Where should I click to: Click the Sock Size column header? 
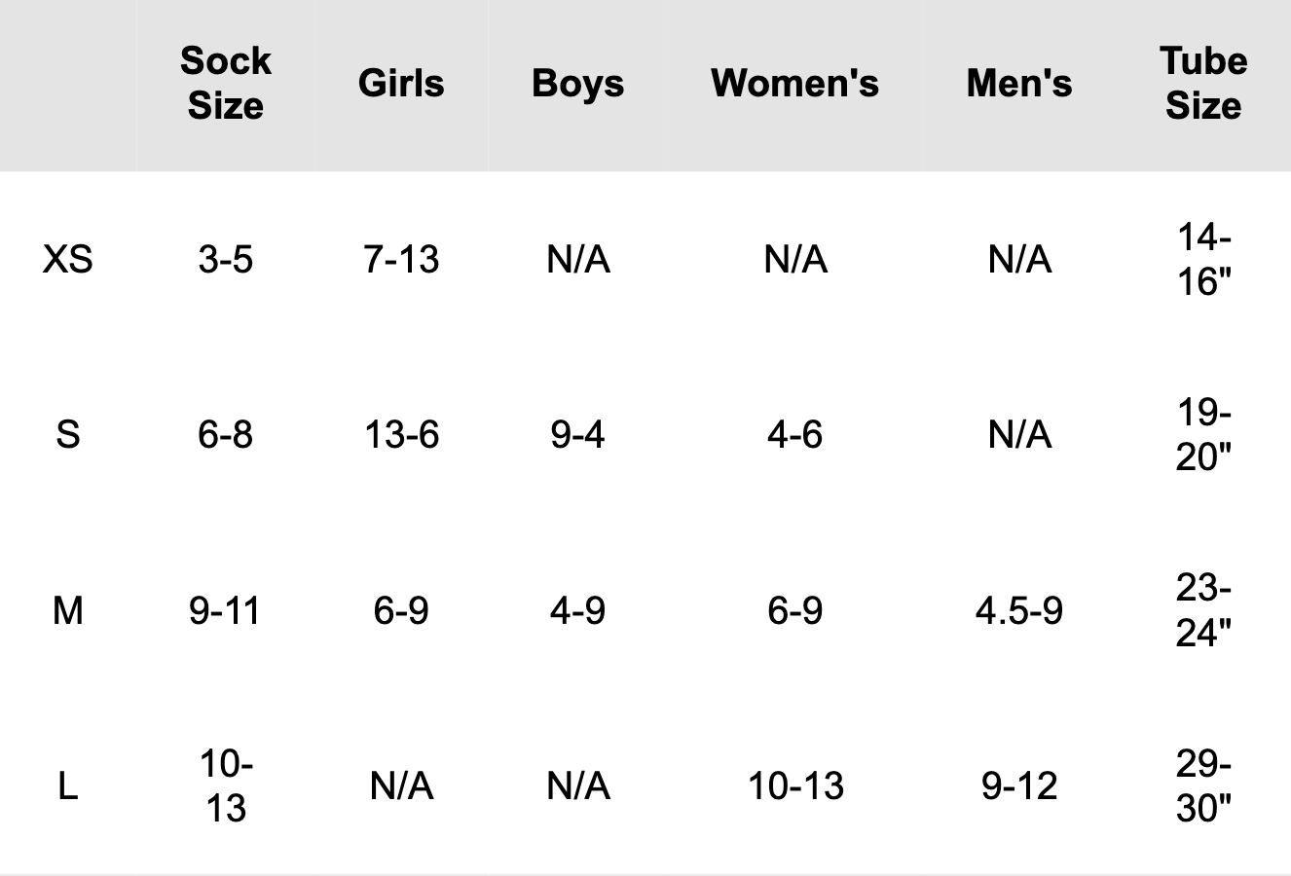[225, 84]
